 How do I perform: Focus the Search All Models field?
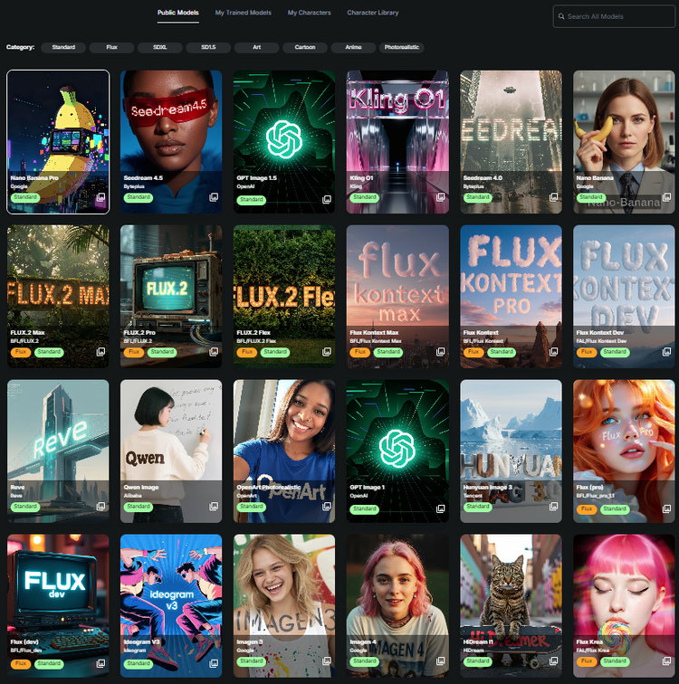pyautogui.click(x=620, y=16)
